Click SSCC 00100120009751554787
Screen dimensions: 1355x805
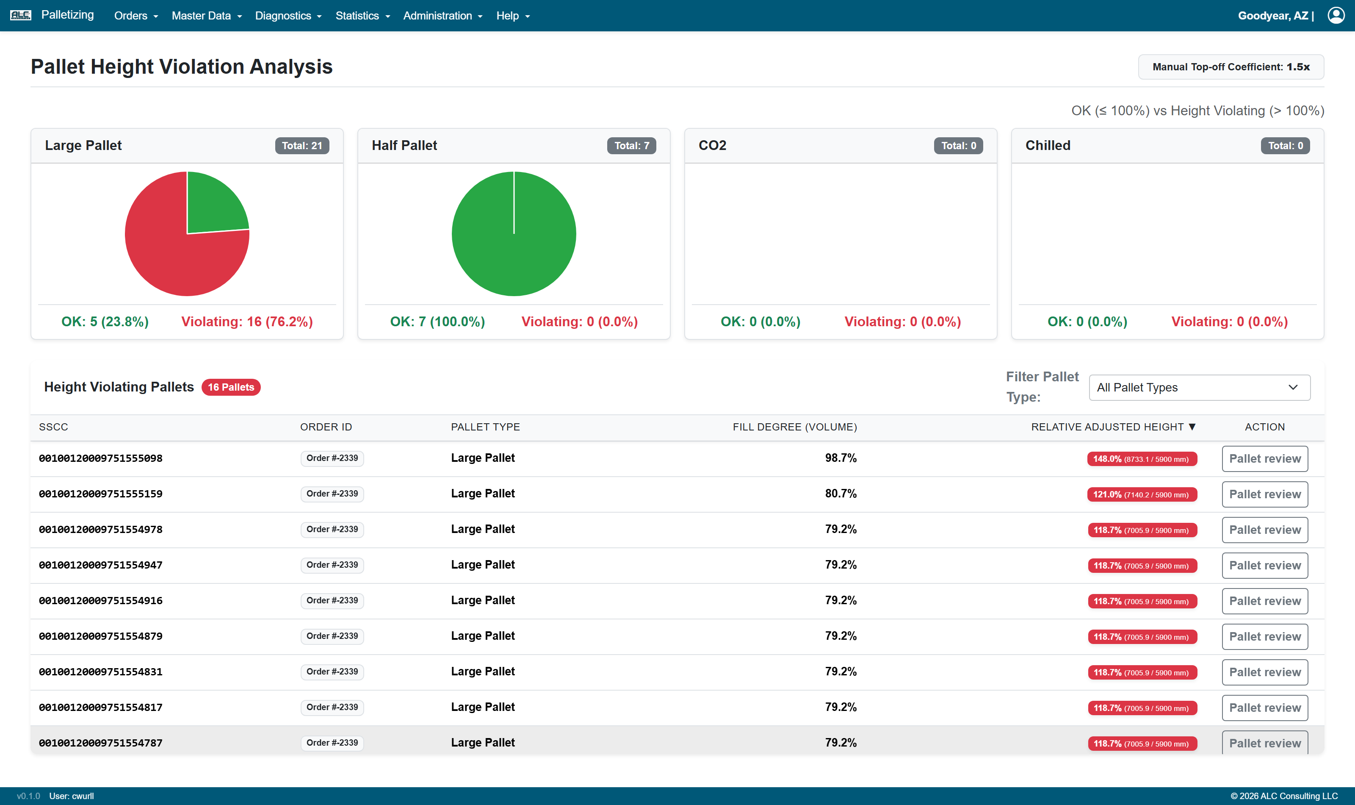pyautogui.click(x=101, y=743)
